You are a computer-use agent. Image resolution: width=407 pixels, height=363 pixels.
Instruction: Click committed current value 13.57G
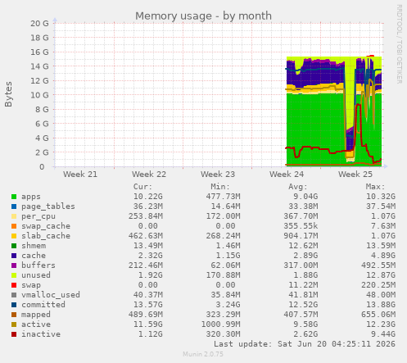point(147,305)
